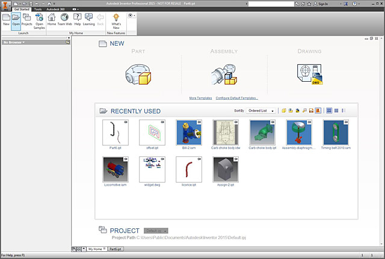
Task: Expand the Sign In dropdown arrow
Action: [x=341, y=4]
